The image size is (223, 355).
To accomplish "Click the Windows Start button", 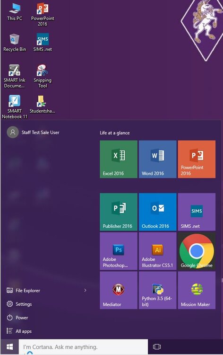I will pos(10,346).
